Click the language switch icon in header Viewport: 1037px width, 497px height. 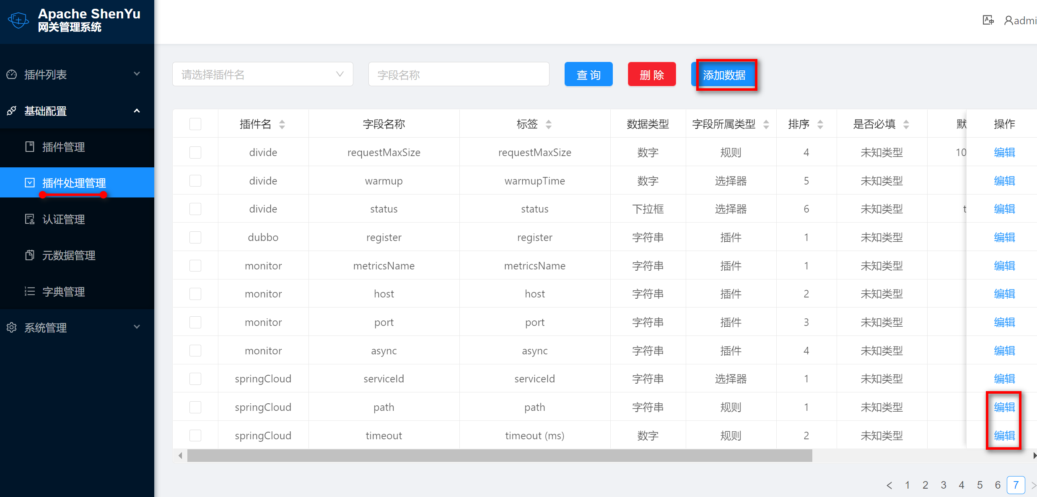tap(988, 20)
